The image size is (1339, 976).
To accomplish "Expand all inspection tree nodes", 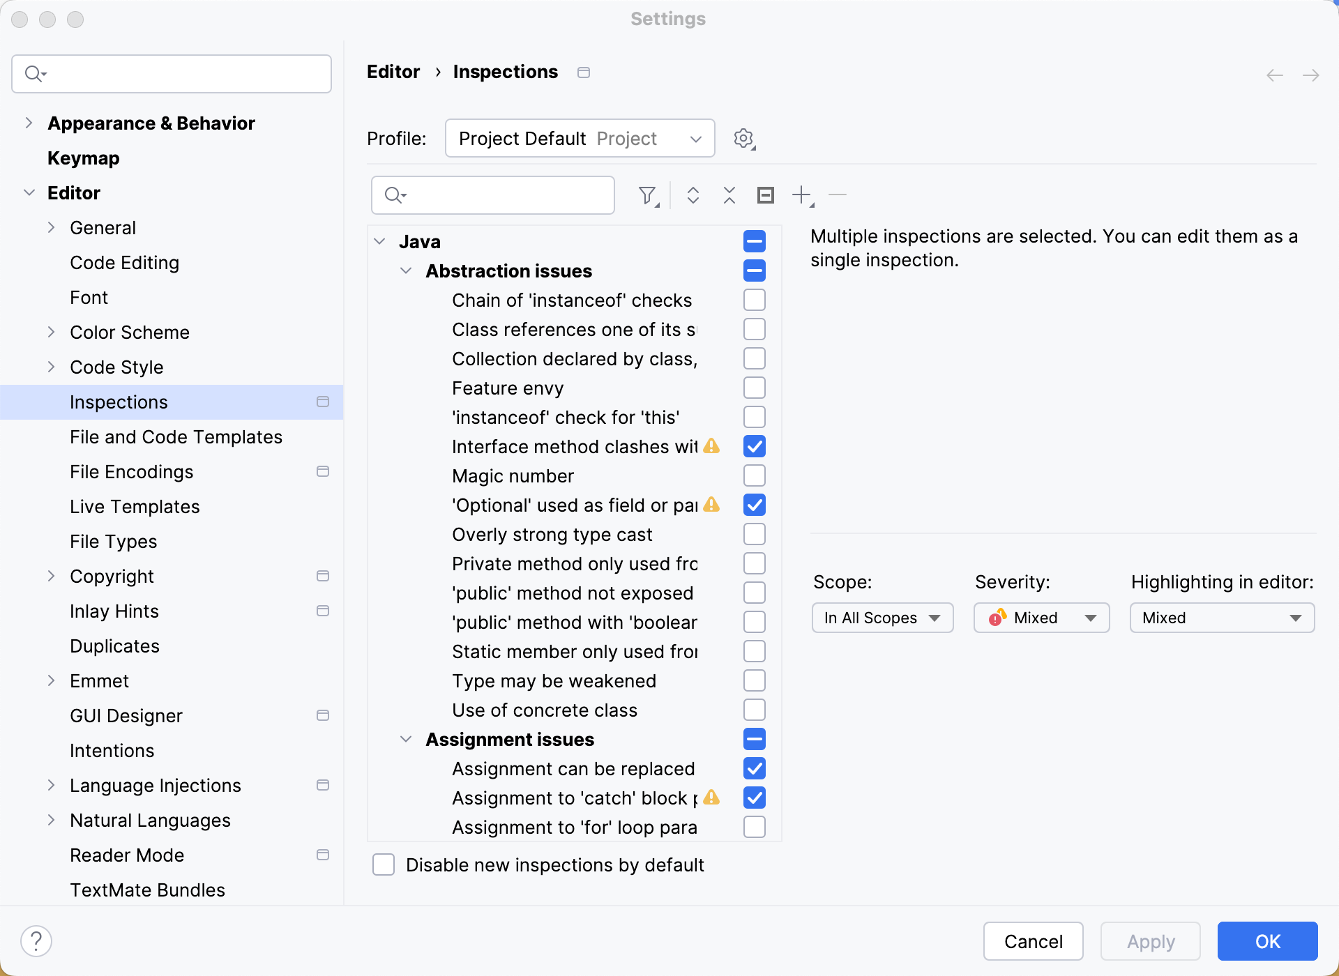I will (x=693, y=195).
